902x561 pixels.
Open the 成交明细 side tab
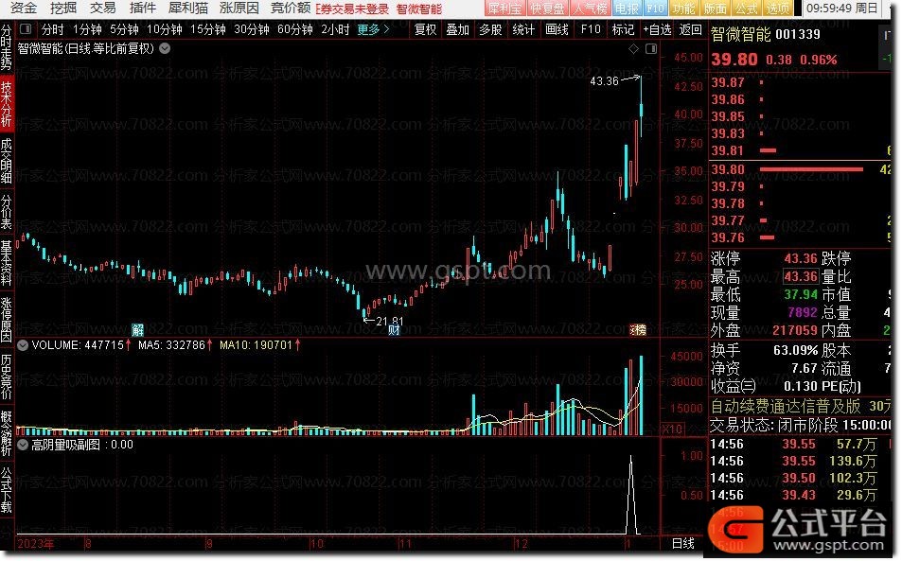tap(7, 161)
